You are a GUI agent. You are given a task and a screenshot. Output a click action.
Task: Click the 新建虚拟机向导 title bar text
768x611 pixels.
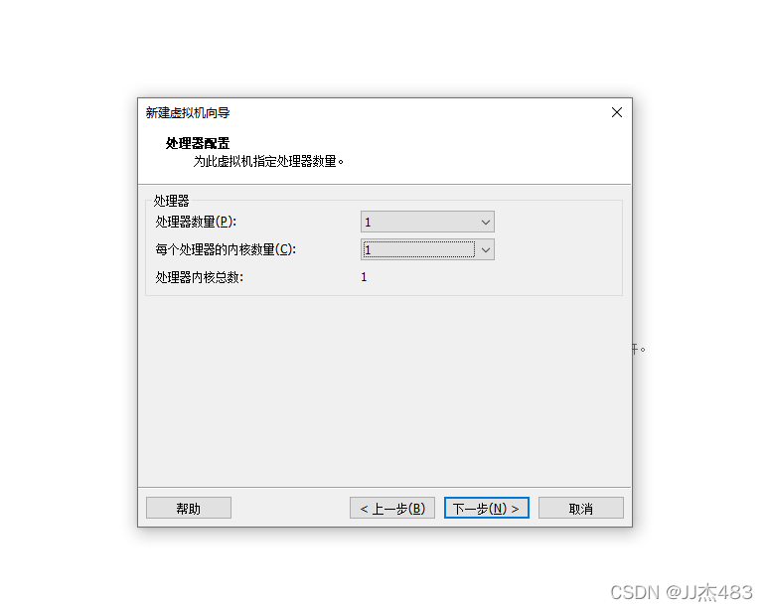188,113
